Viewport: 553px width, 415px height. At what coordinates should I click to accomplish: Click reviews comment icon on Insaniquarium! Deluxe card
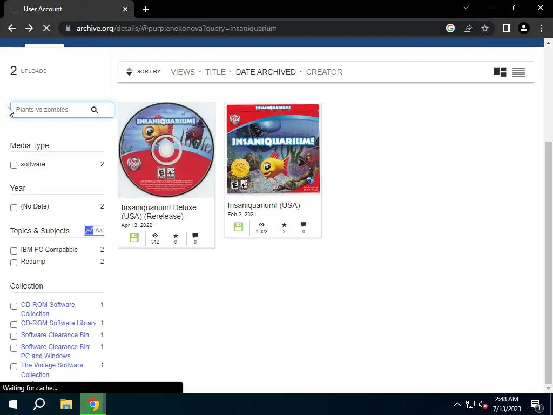click(x=195, y=236)
